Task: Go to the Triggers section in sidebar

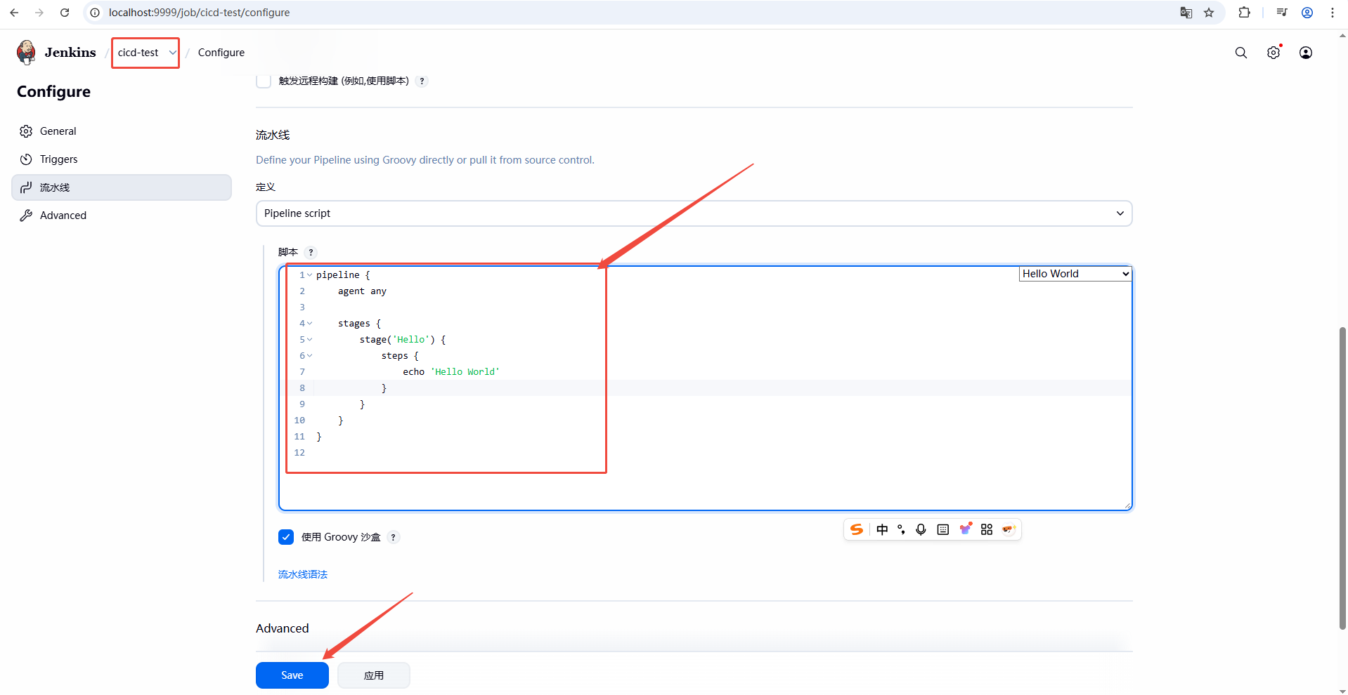Action: (x=58, y=159)
